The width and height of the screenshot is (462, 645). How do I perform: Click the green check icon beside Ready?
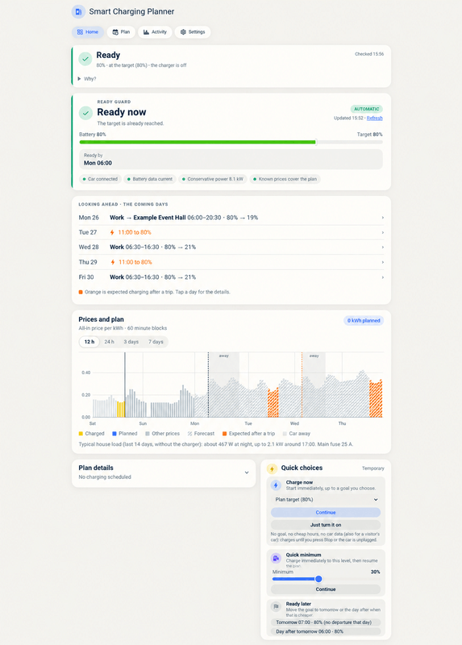pyautogui.click(x=85, y=59)
